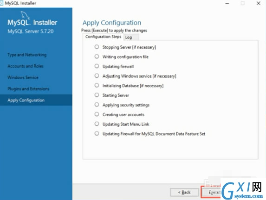Select the Updating Start Menu Link circle
Viewport: 266px width, 200px height.
(97, 124)
